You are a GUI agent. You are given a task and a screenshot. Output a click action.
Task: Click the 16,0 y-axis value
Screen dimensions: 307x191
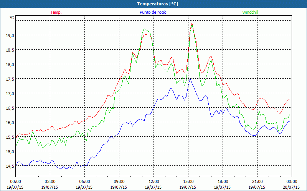10,122
